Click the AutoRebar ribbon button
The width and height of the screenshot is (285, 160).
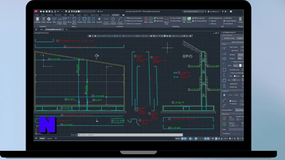point(38,20)
